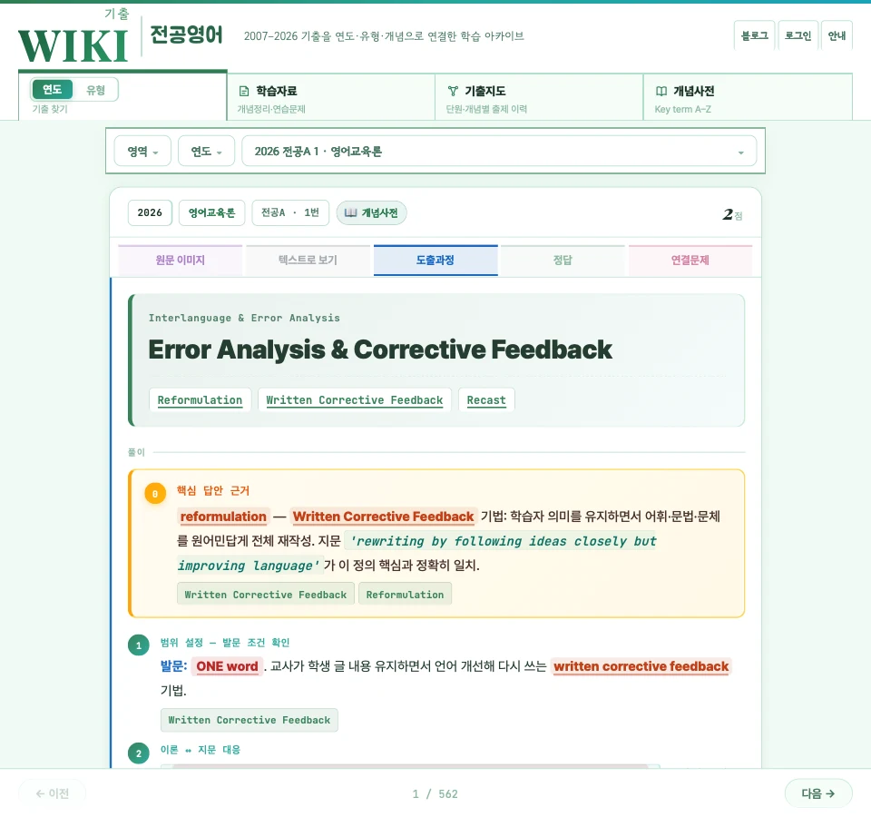Screen dimensions: 871x817
Task: Click the 핵심 답안 근거 heading
Action: click(213, 491)
